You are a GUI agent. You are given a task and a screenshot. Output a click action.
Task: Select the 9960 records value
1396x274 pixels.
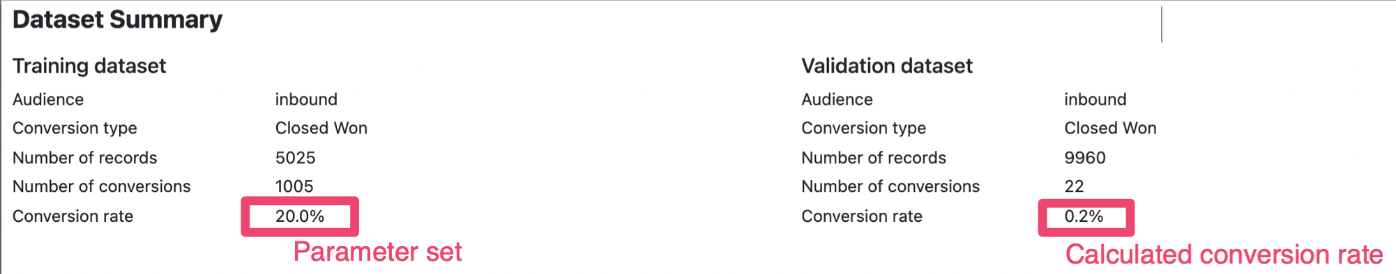1085,158
